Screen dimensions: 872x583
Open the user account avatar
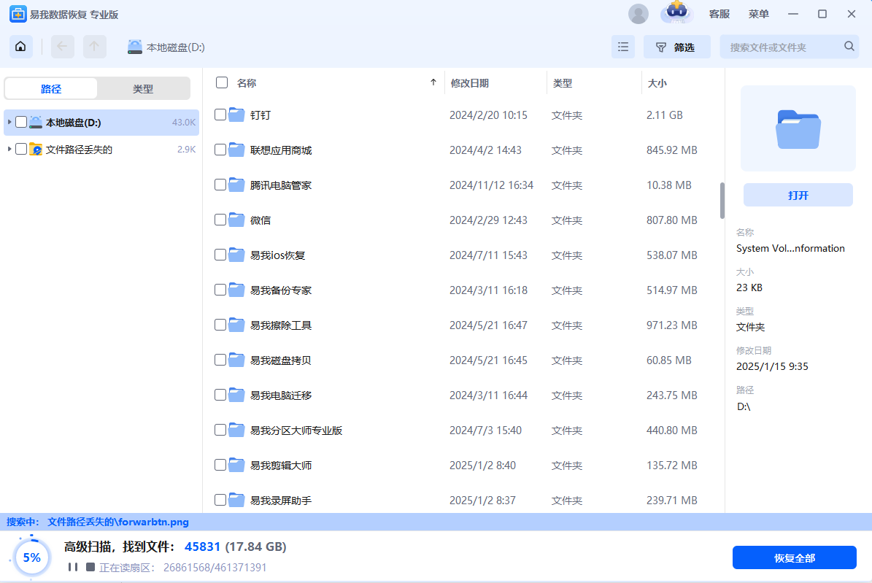coord(638,14)
